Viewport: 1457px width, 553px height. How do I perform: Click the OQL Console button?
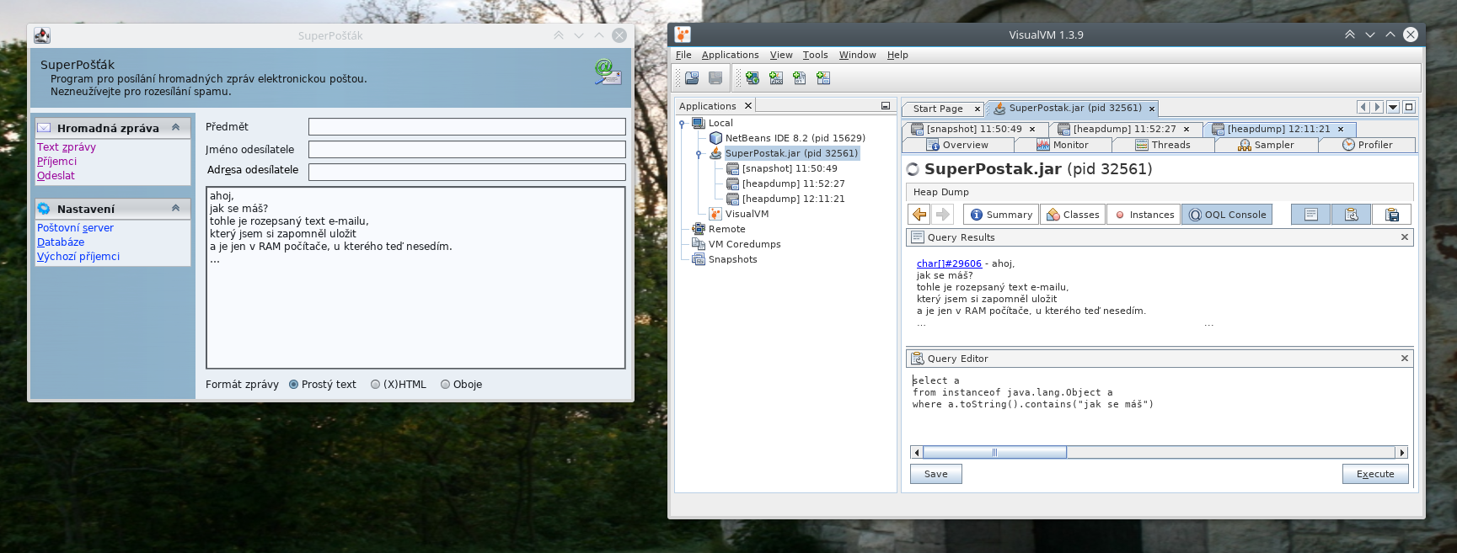point(1227,215)
